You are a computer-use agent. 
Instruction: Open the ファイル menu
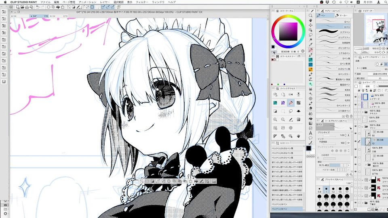(45, 2)
